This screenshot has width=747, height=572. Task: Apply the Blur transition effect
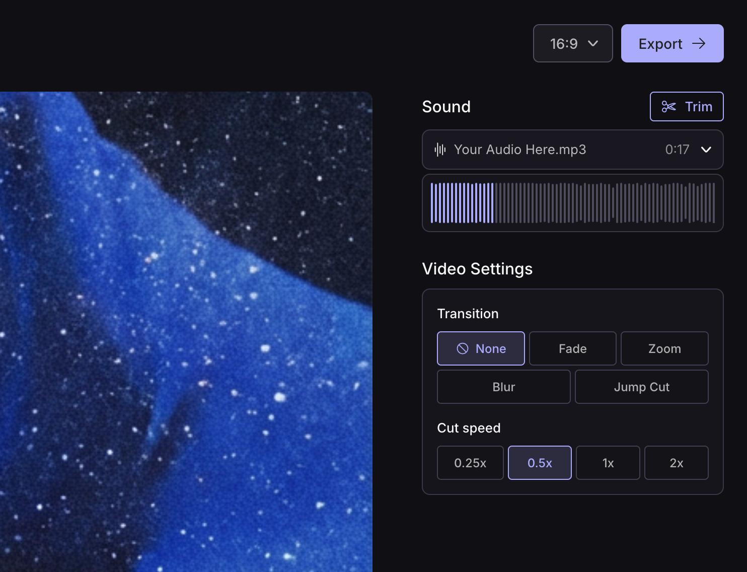pyautogui.click(x=503, y=387)
